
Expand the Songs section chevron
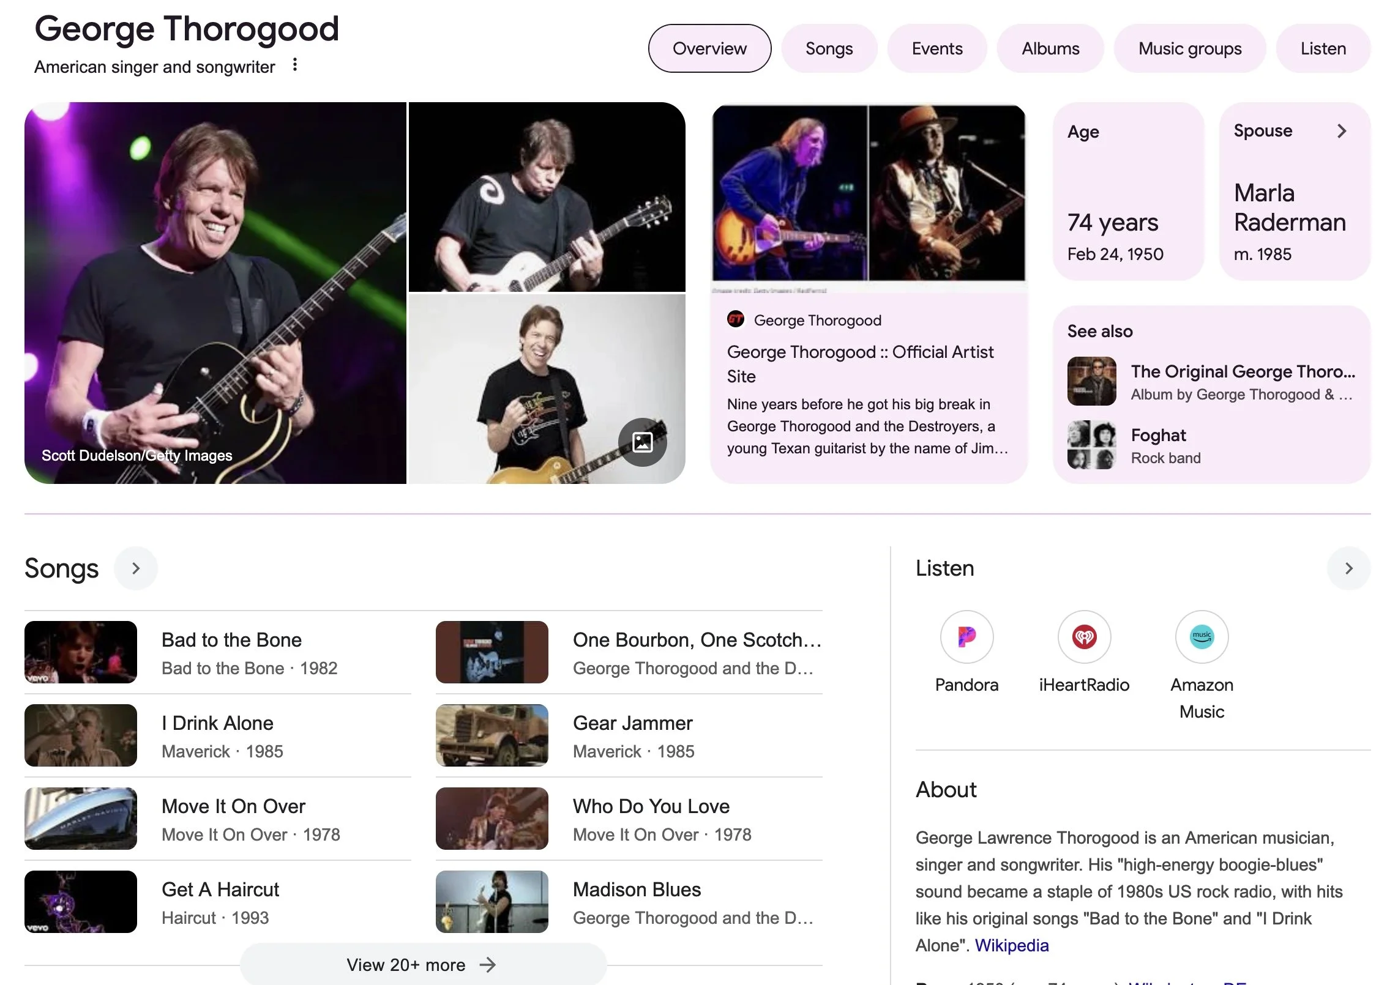pyautogui.click(x=136, y=568)
